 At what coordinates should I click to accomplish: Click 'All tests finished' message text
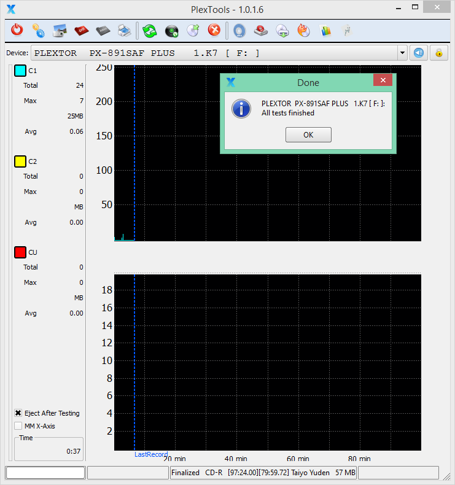(x=288, y=113)
